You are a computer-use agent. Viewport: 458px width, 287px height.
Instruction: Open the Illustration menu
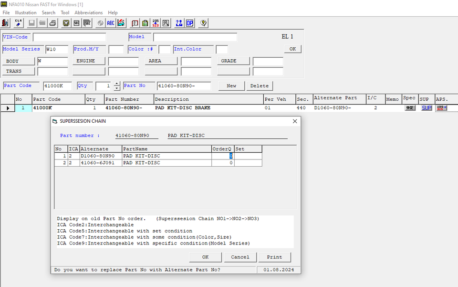click(x=26, y=12)
